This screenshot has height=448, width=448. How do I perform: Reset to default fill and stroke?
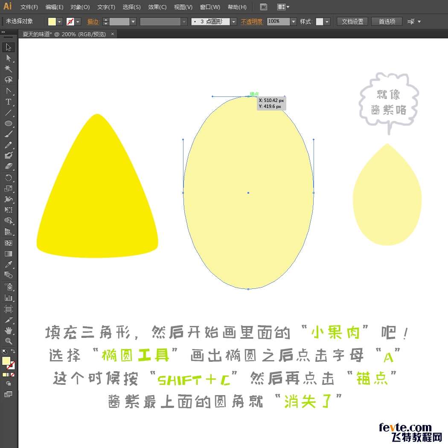click(4, 351)
